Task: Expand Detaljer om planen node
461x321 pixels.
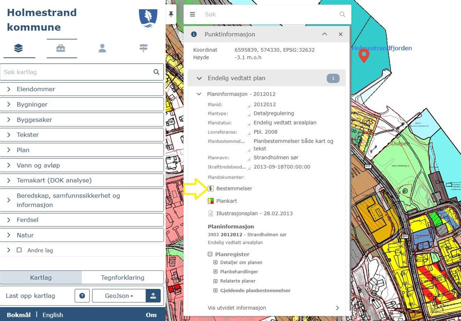Action: [216, 263]
